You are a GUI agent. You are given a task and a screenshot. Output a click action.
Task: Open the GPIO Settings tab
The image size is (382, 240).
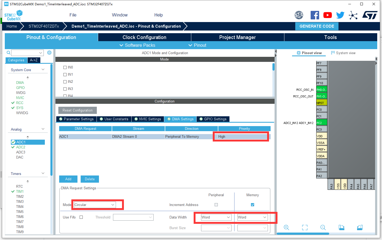point(213,119)
